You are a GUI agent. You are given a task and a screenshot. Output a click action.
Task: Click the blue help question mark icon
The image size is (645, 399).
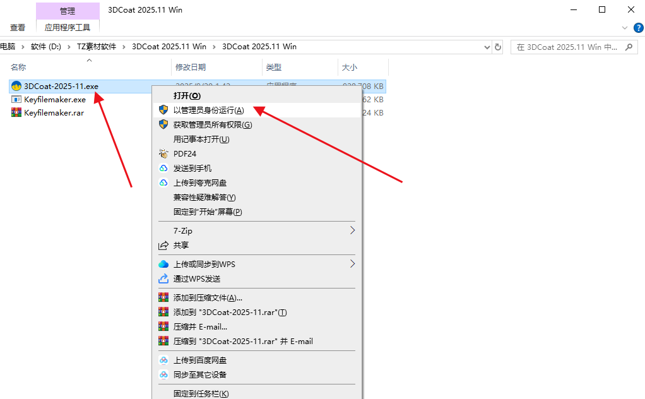pos(638,28)
